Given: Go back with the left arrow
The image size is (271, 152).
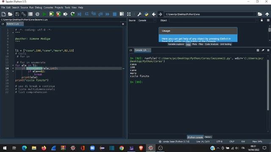Looking at the screenshot, I should pos(154,14).
